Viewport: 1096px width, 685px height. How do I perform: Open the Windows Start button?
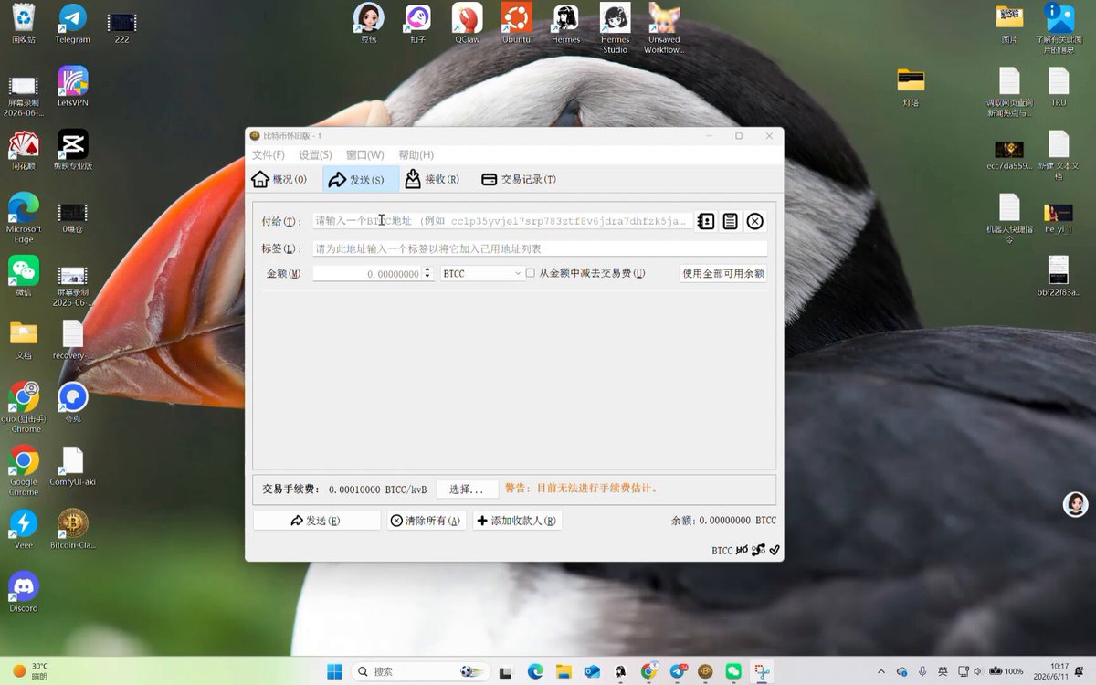(x=335, y=671)
